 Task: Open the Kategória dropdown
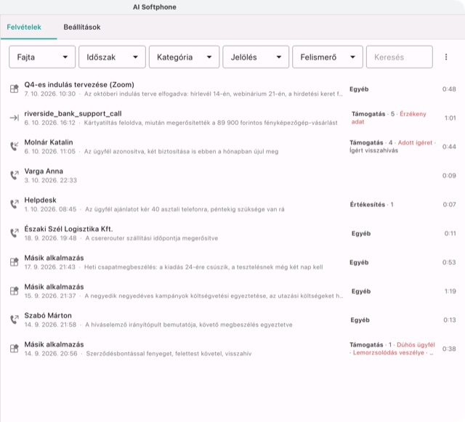point(184,57)
